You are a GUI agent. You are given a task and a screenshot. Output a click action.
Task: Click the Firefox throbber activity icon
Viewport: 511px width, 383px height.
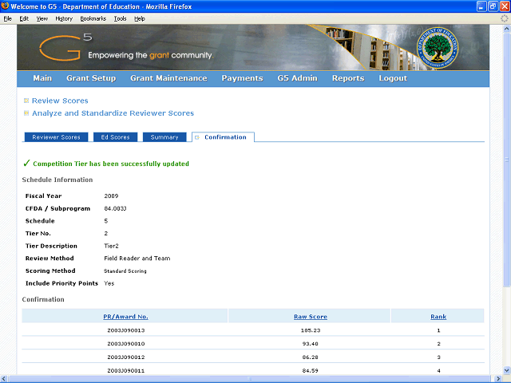click(x=503, y=18)
